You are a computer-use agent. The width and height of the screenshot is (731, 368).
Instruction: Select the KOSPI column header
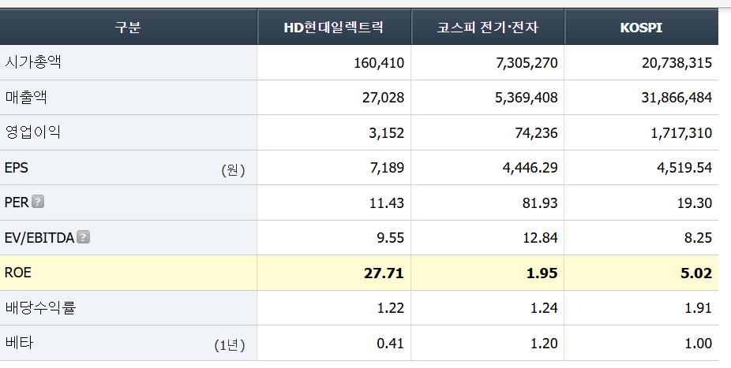point(642,27)
